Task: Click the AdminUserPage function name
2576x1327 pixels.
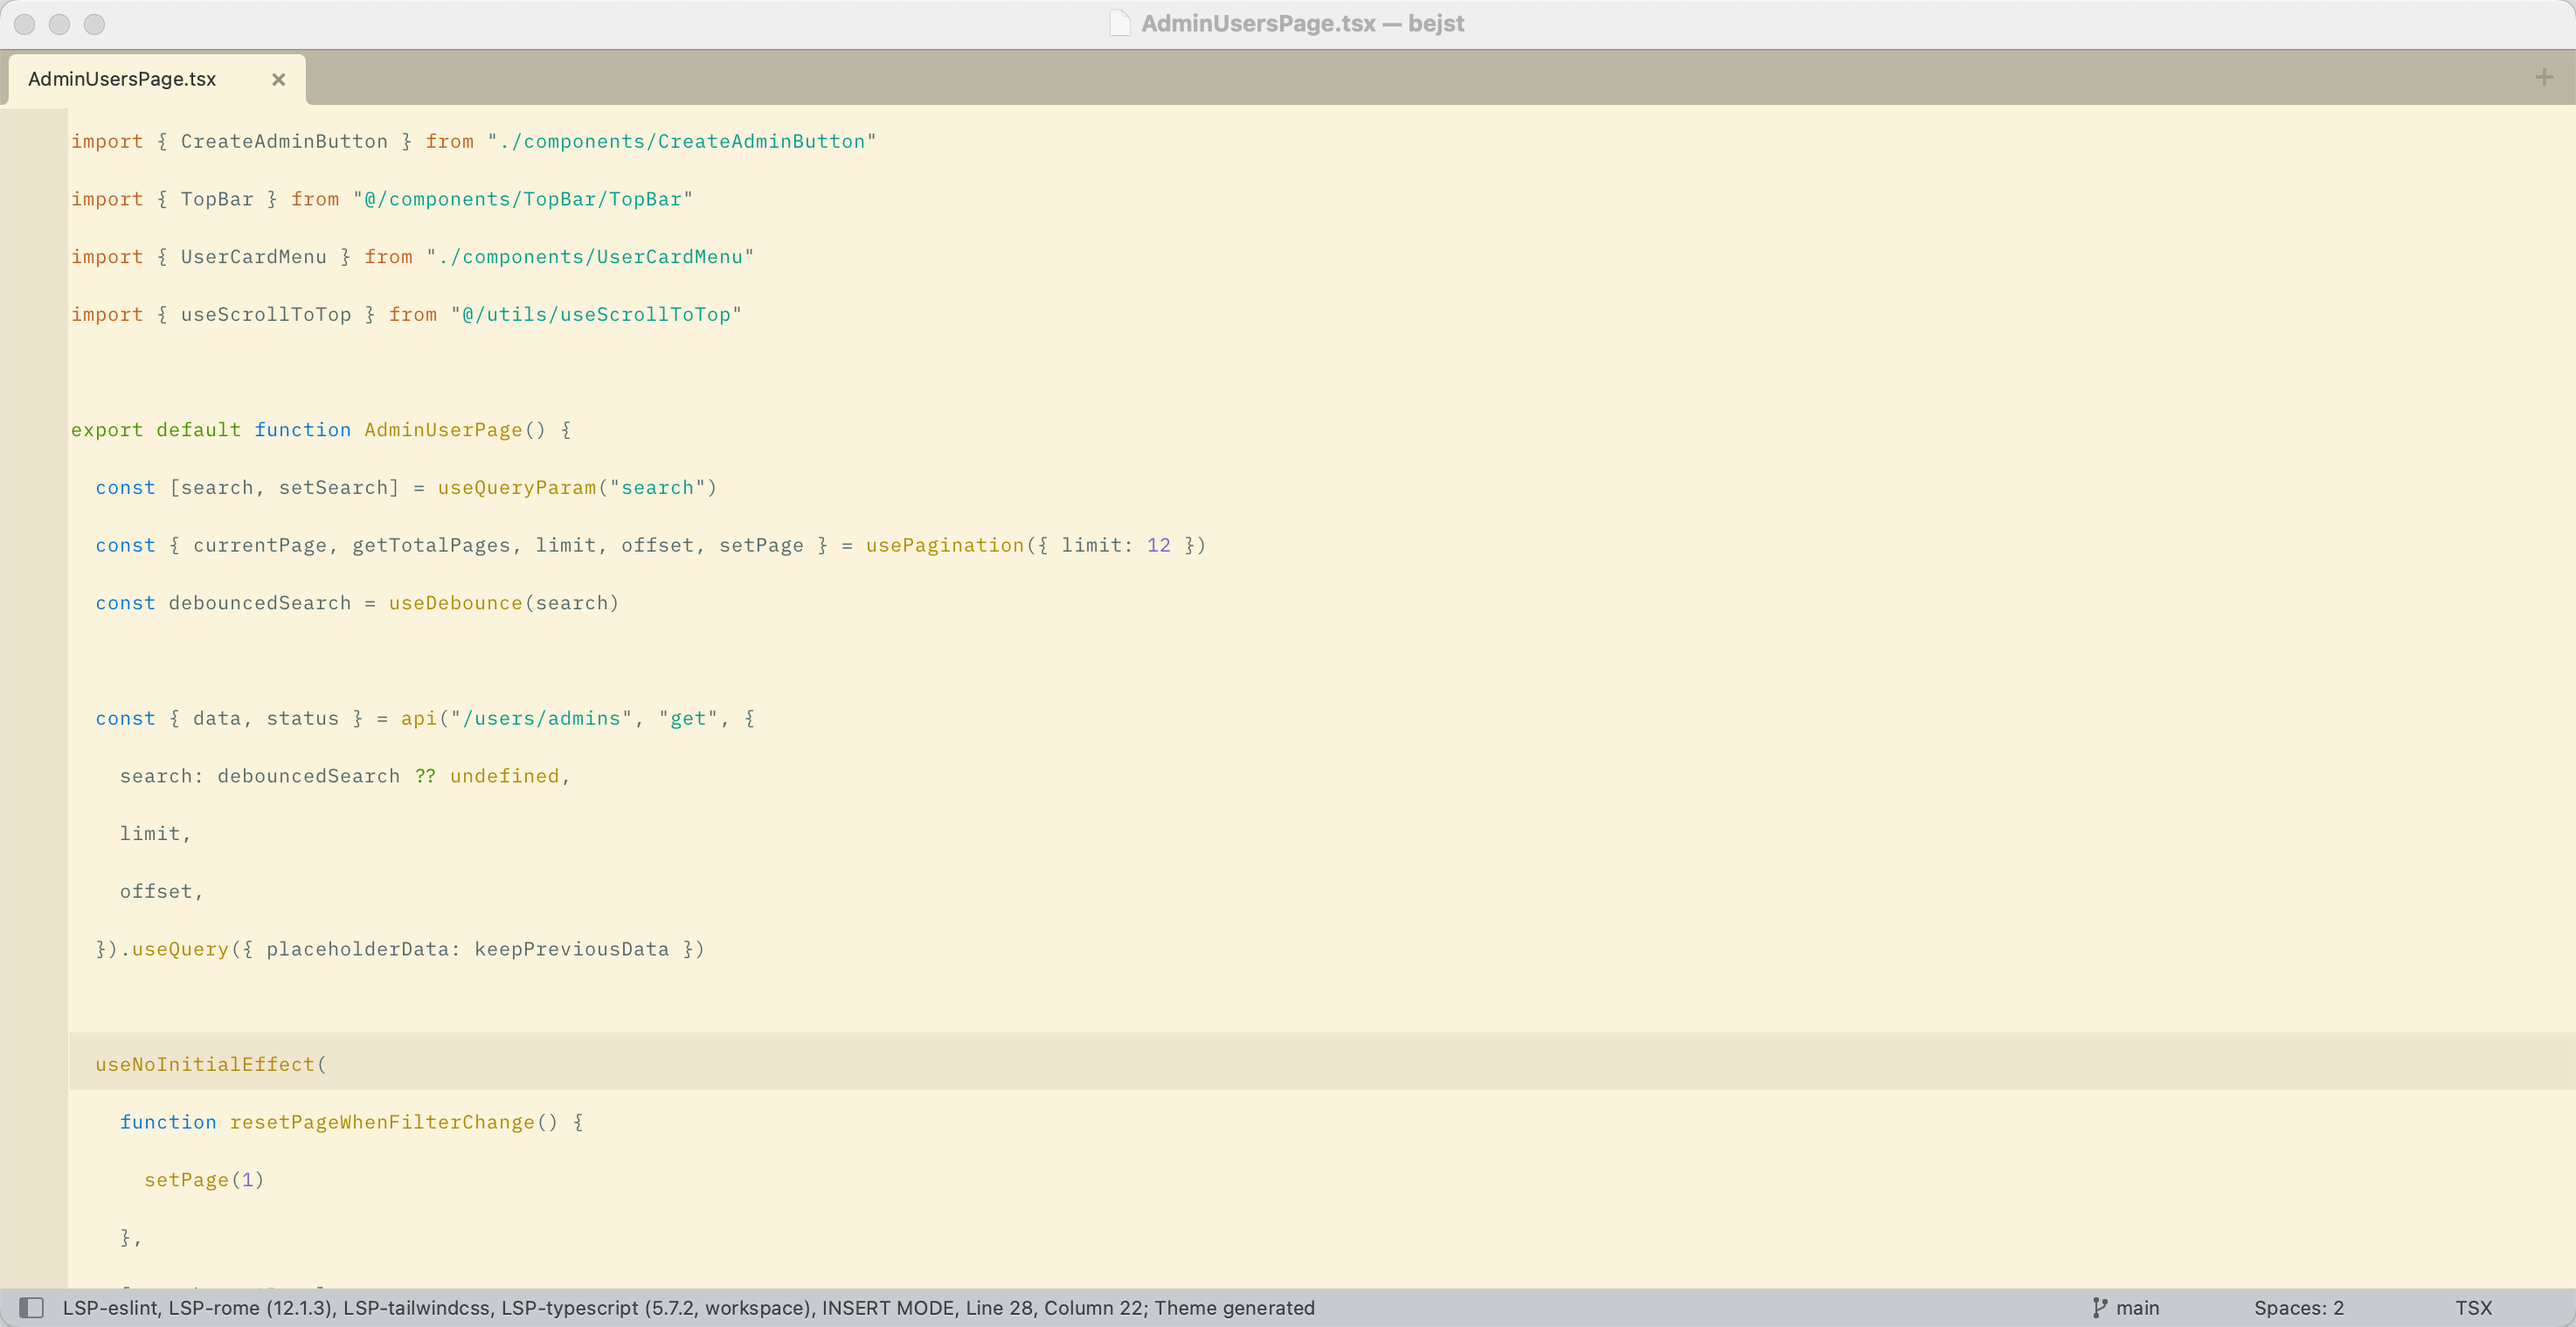Action: [x=443, y=429]
